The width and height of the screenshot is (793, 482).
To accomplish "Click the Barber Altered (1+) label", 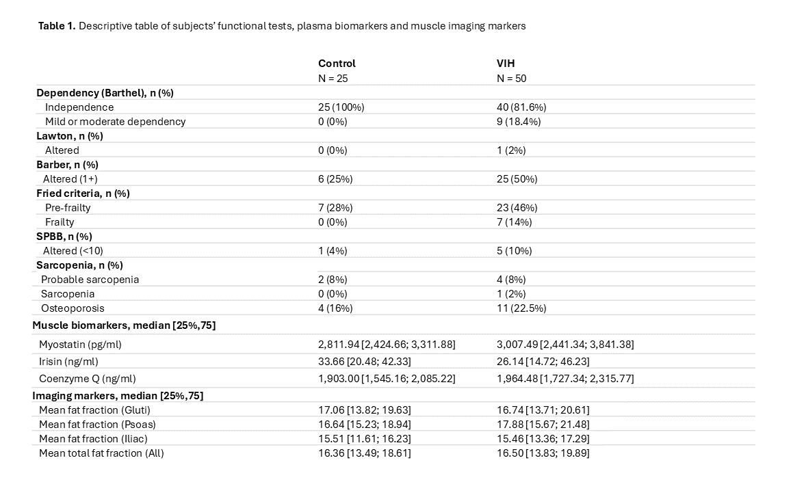I will (x=70, y=179).
